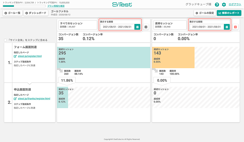Image resolution: width=244 pixels, height=142 pixels.
Task: Click the すべてのセッション date range field
Action: click(x=117, y=27)
